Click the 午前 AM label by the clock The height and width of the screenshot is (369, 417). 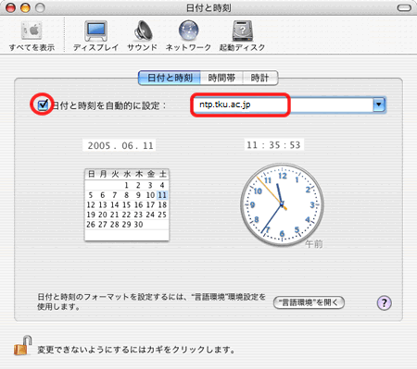point(314,244)
